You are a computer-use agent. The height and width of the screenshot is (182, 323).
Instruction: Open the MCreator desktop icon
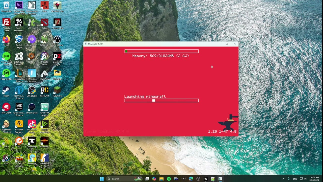tap(32, 24)
